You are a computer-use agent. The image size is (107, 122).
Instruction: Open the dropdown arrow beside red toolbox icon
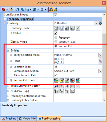[x=7, y=9]
